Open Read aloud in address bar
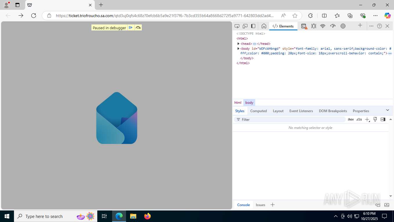The width and height of the screenshot is (394, 222). (283, 16)
